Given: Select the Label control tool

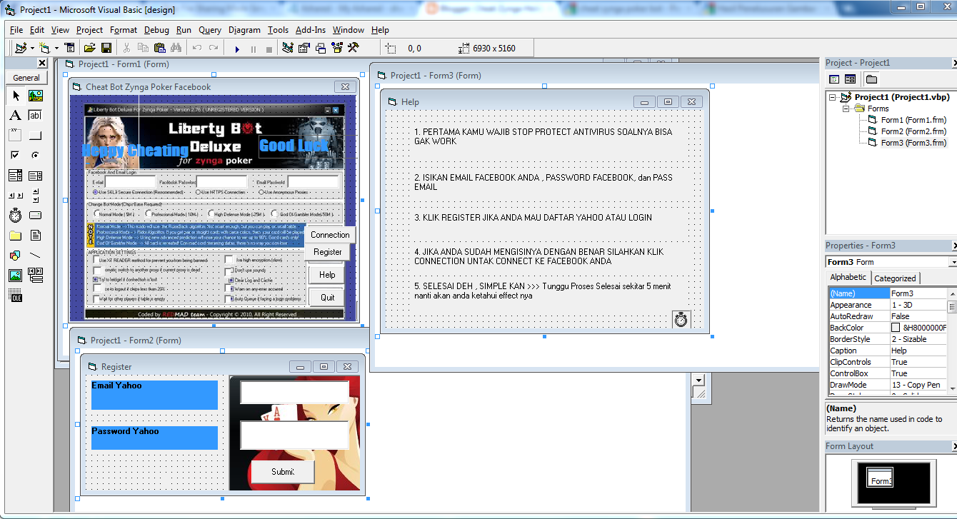Looking at the screenshot, I should (16, 116).
